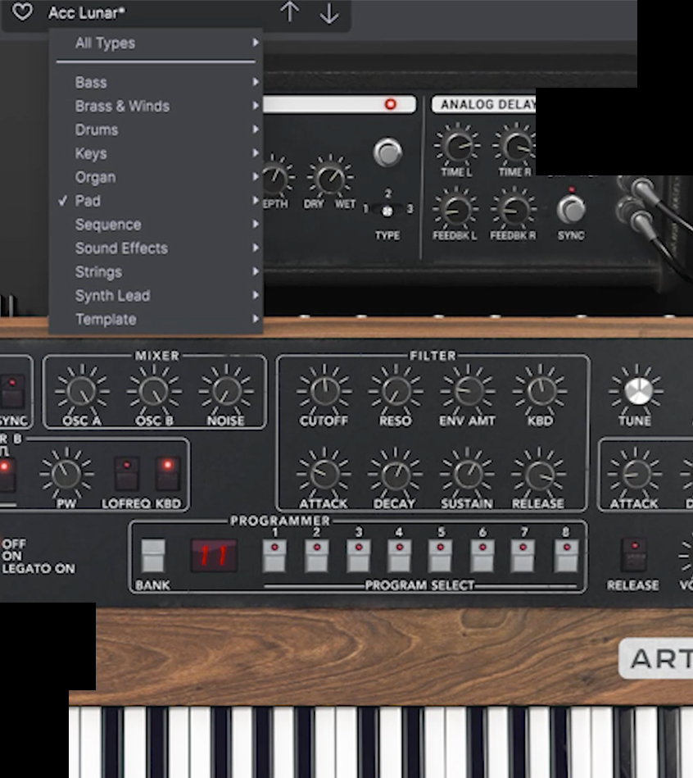
Task: Open the Template preset category
Action: tap(156, 319)
